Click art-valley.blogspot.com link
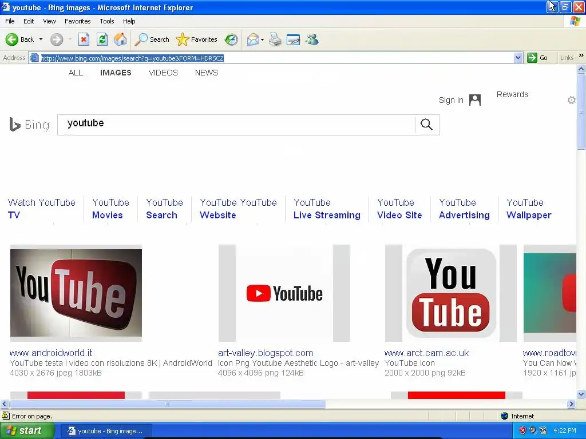The width and height of the screenshot is (586, 439). coord(266,353)
